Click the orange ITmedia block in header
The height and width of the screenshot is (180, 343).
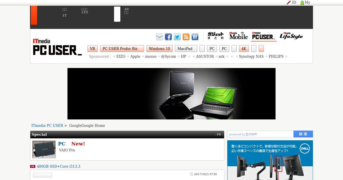pos(34,15)
